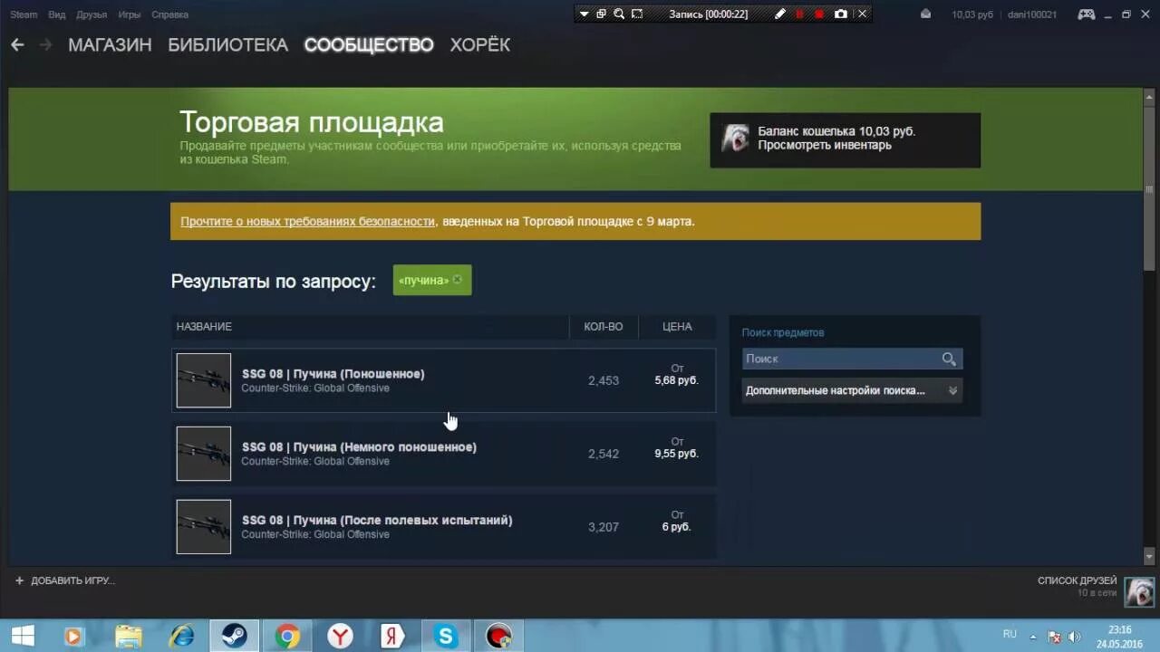The image size is (1160, 652).
Task: Sort by the КОЛ-ВО column header
Action: (604, 326)
